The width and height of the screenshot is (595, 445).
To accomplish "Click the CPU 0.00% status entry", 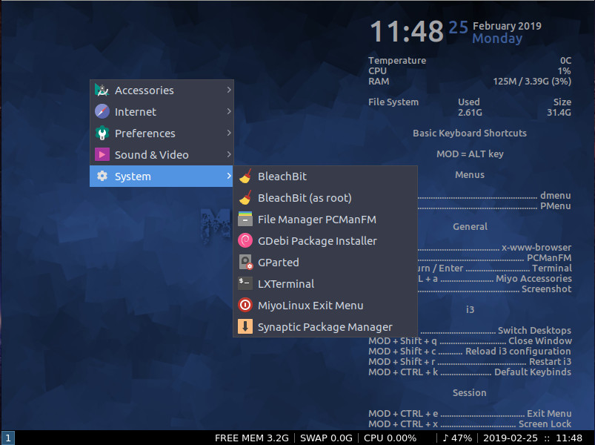I will [390, 438].
